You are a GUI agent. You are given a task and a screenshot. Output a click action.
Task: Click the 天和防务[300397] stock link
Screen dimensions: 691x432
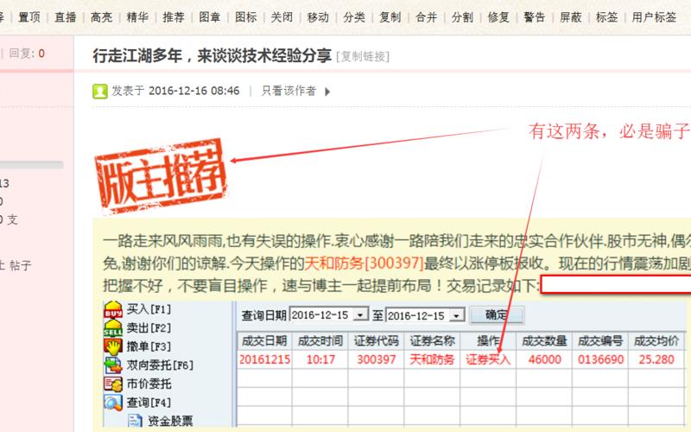(364, 264)
